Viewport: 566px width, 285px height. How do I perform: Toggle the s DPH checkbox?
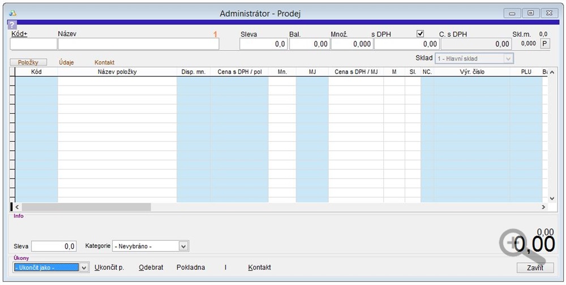click(x=420, y=33)
